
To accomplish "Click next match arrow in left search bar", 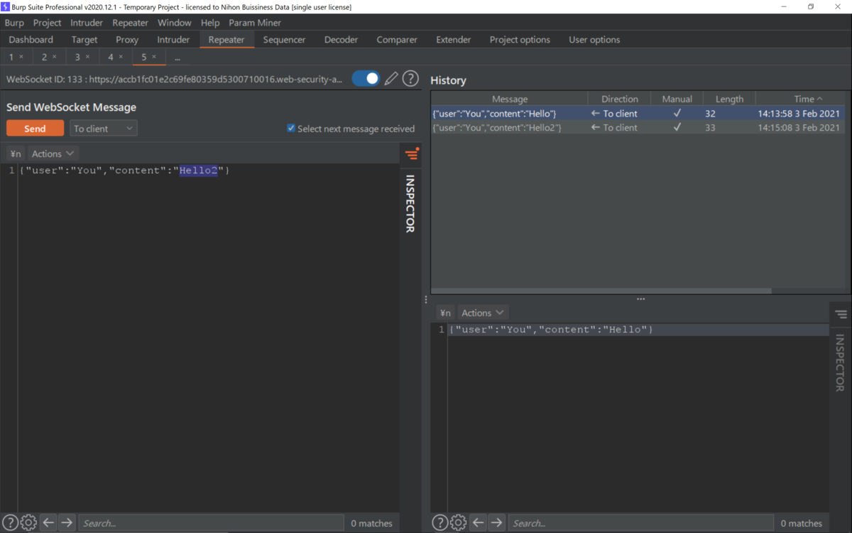I will (x=67, y=523).
